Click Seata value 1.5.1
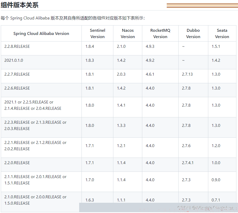 coord(216,46)
